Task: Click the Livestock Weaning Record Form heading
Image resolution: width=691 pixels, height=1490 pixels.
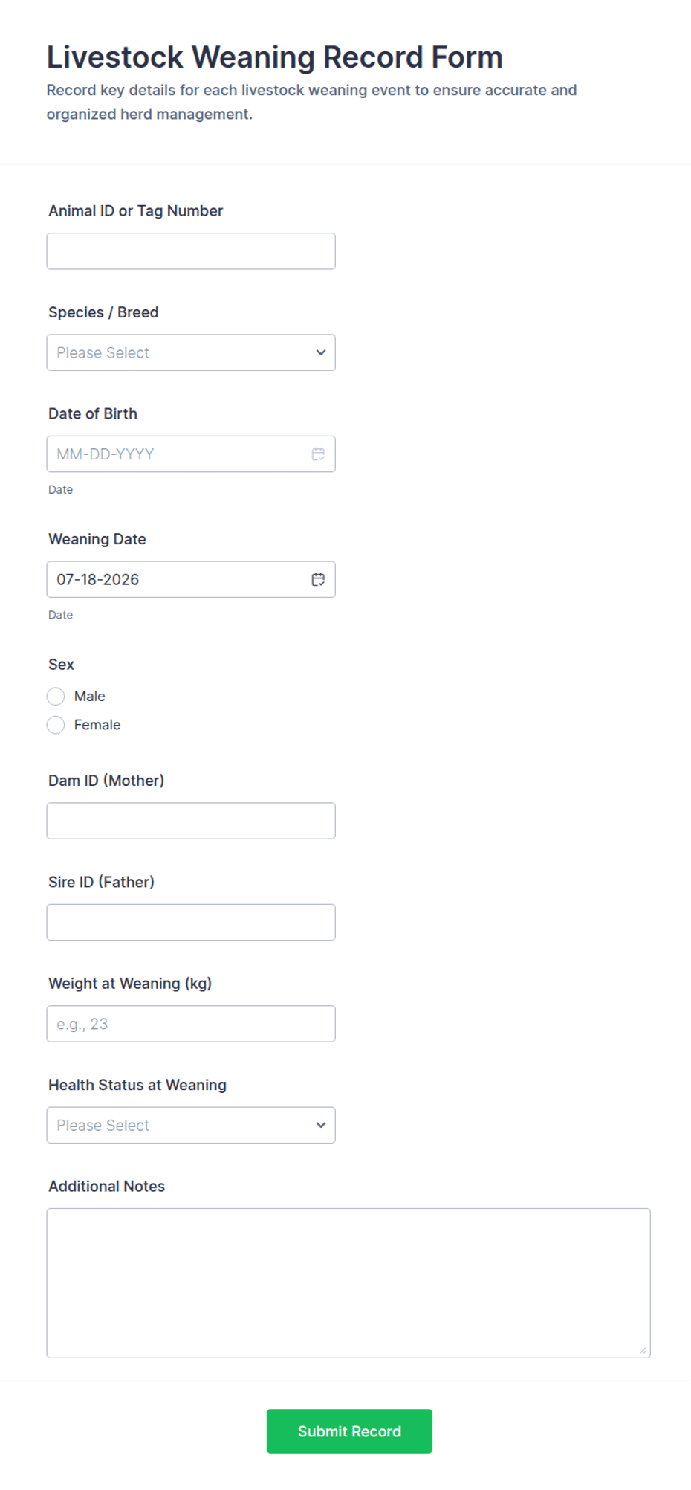Action: tap(275, 57)
